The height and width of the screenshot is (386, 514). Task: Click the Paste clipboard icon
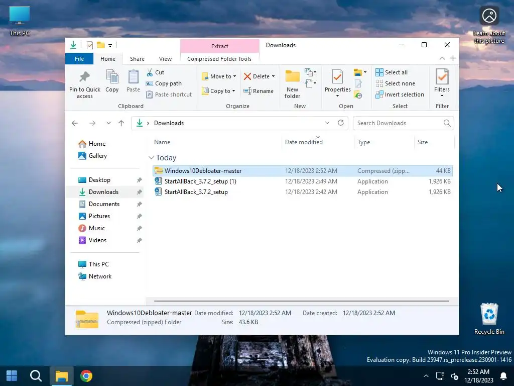tap(133, 77)
